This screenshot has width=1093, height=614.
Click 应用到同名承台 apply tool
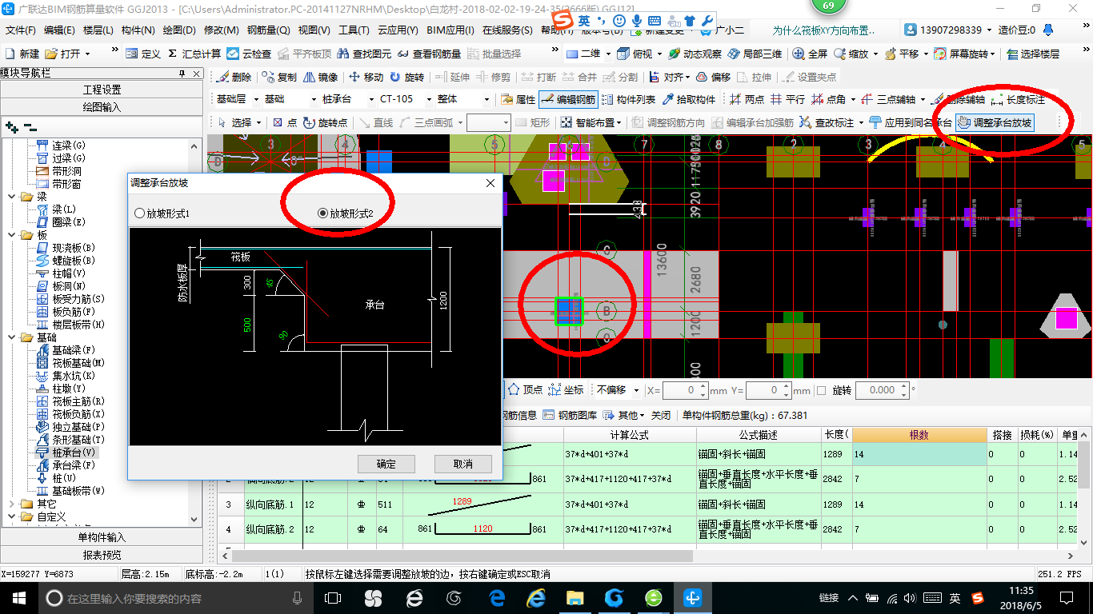click(x=911, y=122)
